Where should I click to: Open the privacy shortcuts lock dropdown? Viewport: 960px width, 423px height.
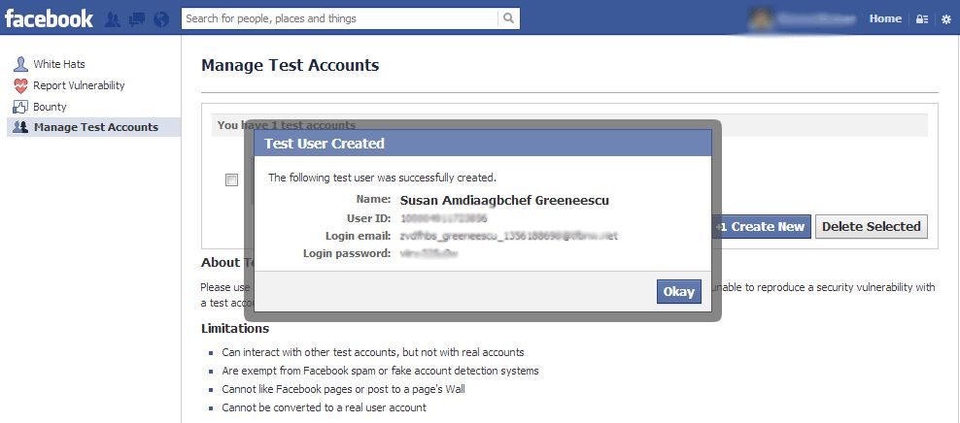click(x=922, y=18)
